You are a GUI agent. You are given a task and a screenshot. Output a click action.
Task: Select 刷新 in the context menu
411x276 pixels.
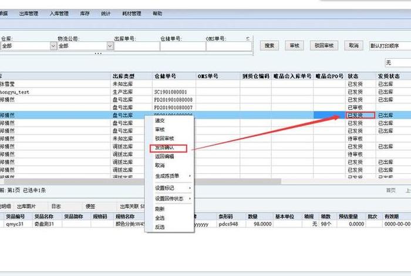point(160,208)
